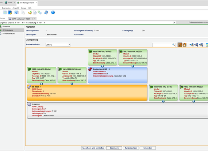Click the Speichern und schließen button
This screenshot has height=151, width=208.
tap(93, 148)
